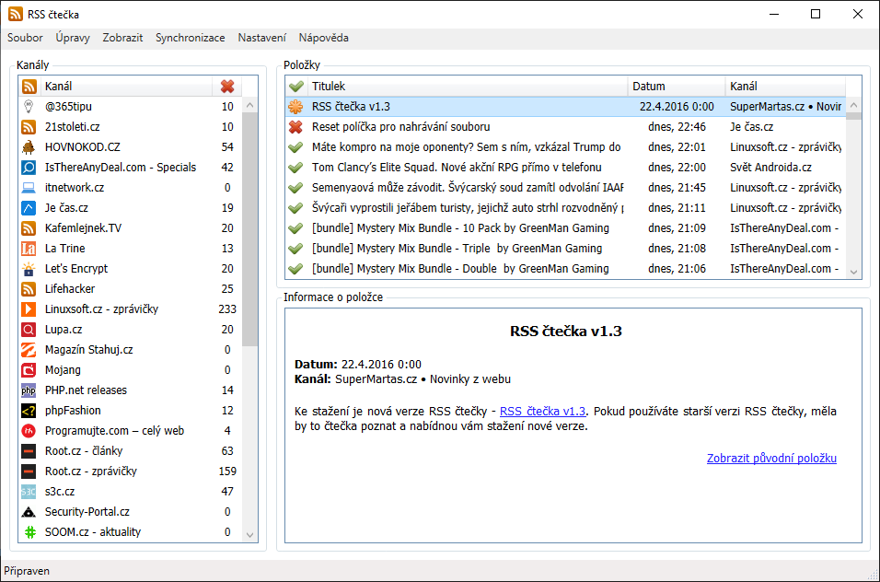Click 'Zobrazit původní položku' link
This screenshot has width=880, height=582.
(x=771, y=459)
